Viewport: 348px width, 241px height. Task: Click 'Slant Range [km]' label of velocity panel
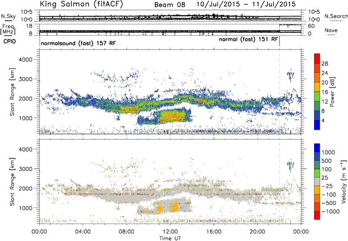[x=12, y=181]
